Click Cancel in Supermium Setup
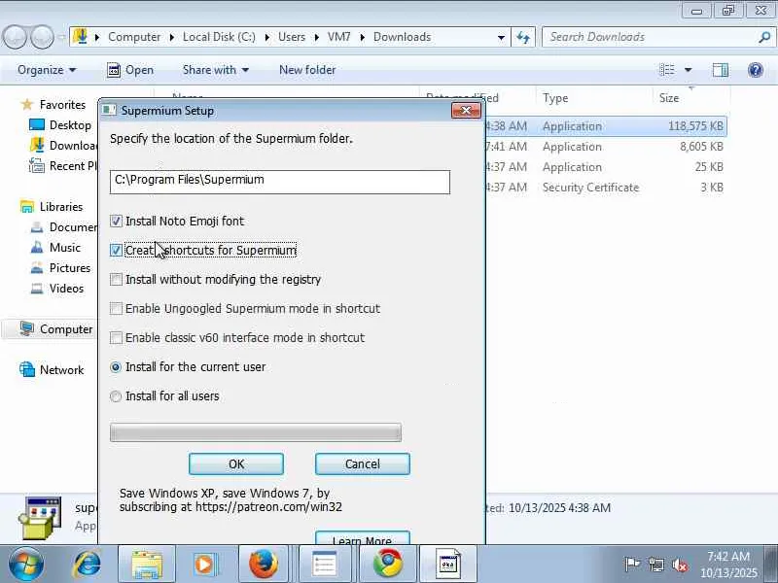 click(363, 464)
